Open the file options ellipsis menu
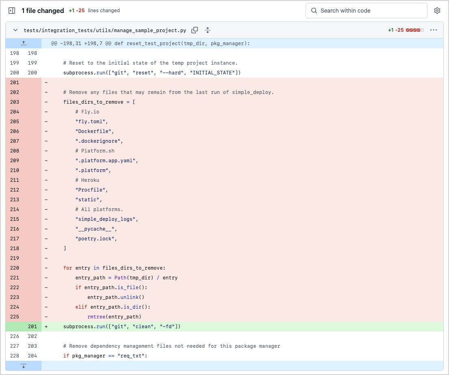 coord(434,30)
